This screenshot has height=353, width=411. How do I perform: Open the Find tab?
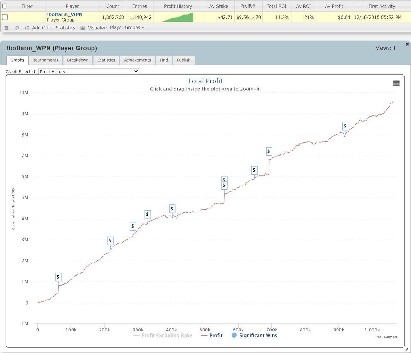coord(164,60)
